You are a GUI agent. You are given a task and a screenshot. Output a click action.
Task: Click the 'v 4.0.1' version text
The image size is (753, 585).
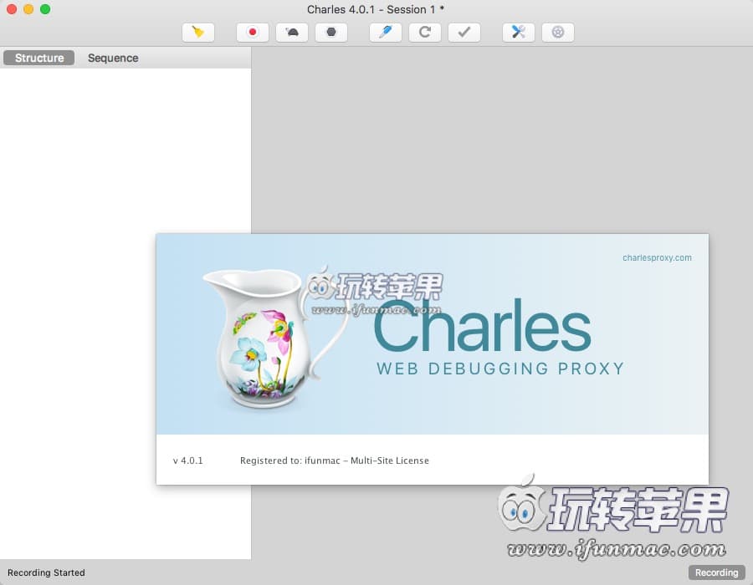[x=187, y=460]
